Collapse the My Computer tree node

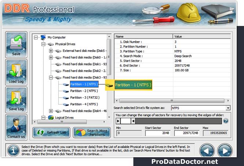tap(36, 37)
